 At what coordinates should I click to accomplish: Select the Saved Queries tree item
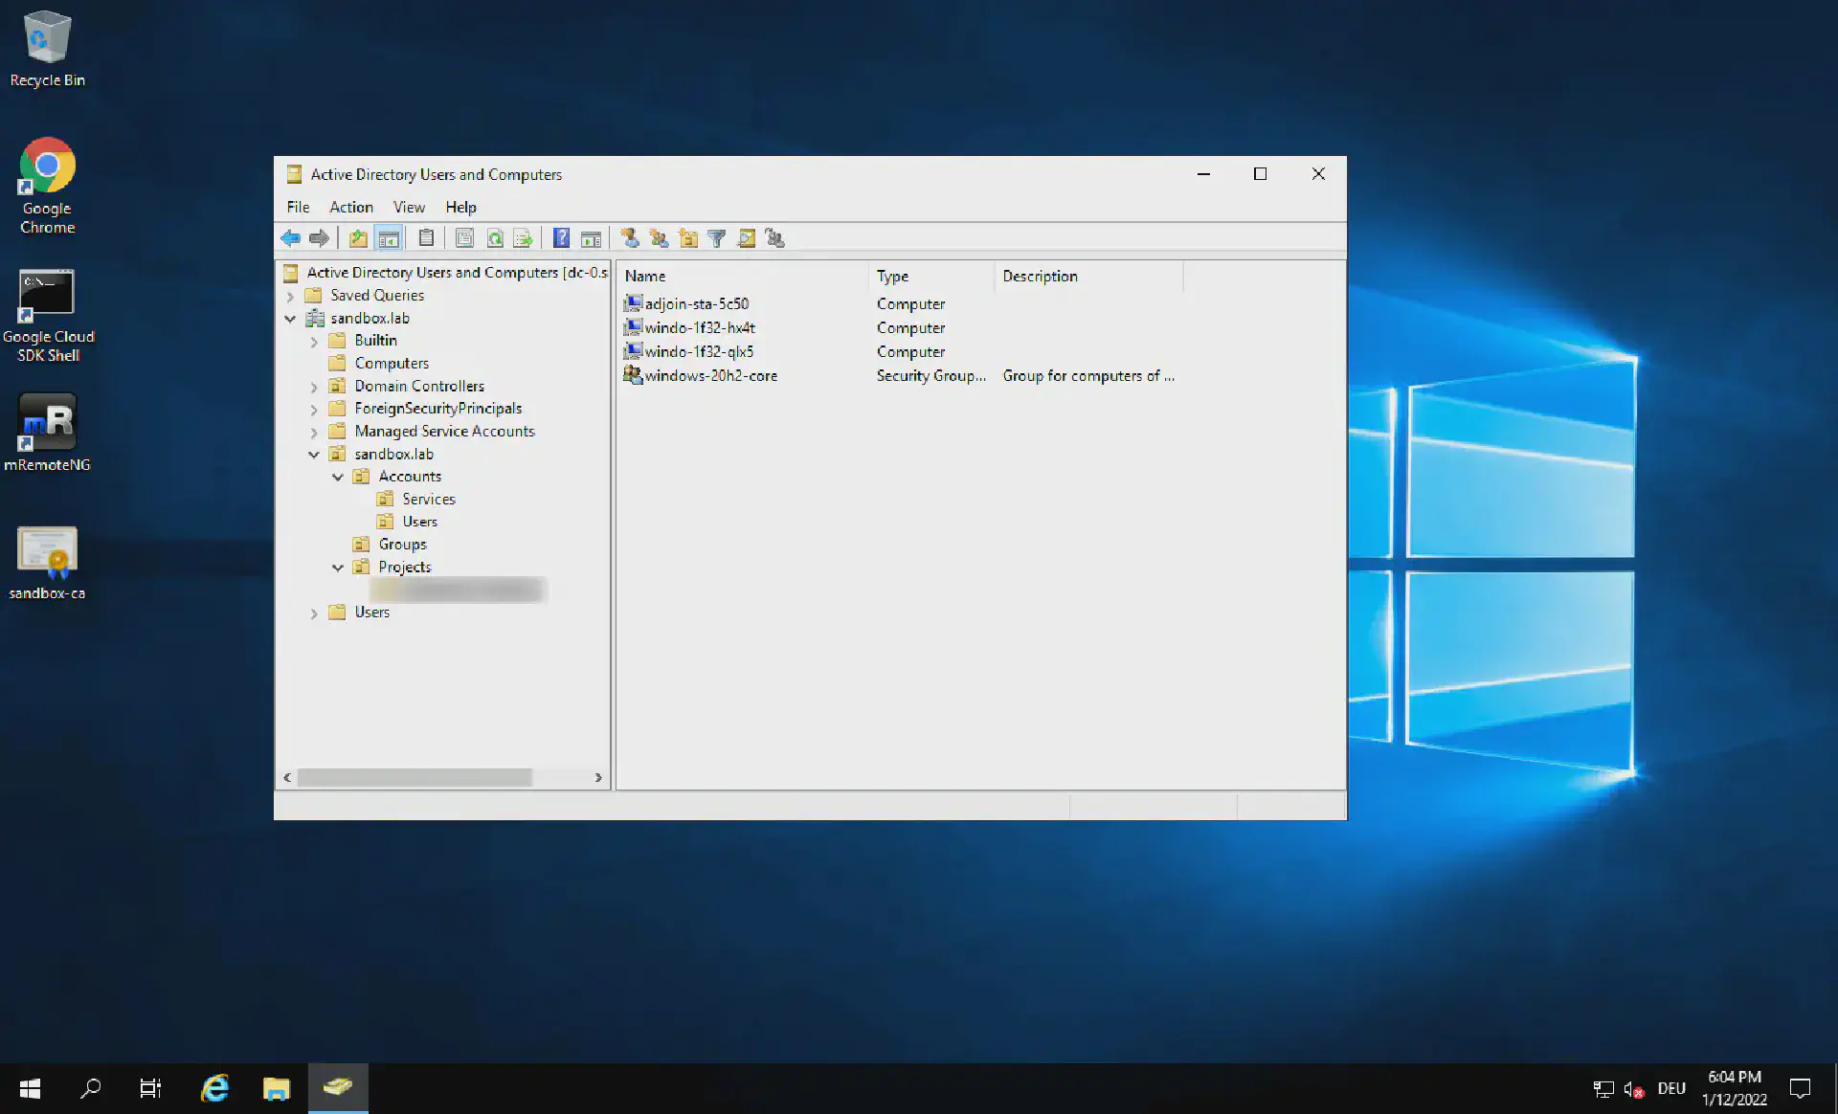377,295
